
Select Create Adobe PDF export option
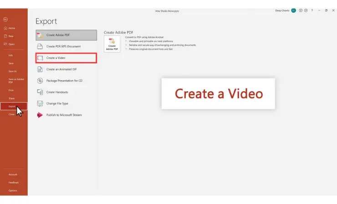point(66,35)
